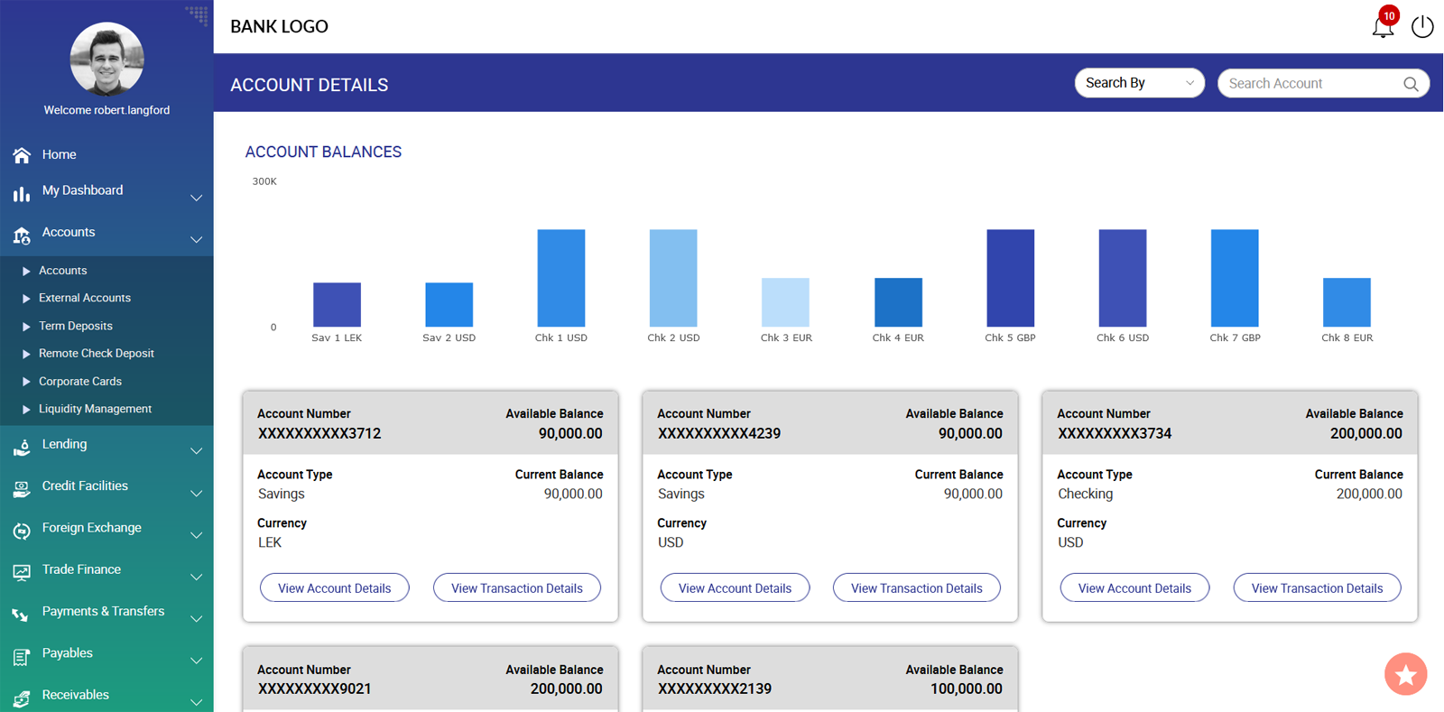Image resolution: width=1444 pixels, height=712 pixels.
Task: Go to Home in sidebar
Action: (x=60, y=154)
